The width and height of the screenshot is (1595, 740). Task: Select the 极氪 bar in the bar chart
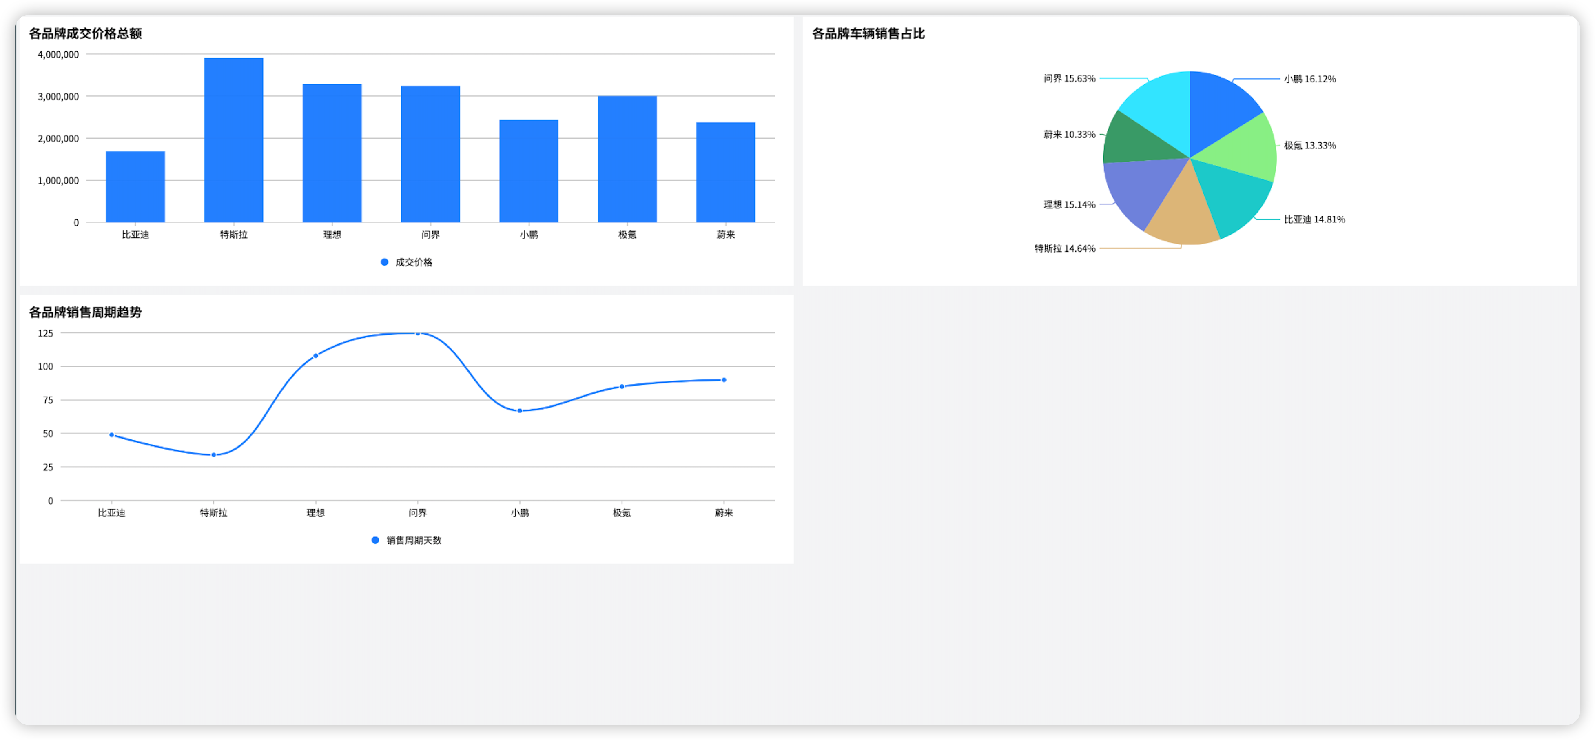(x=627, y=159)
